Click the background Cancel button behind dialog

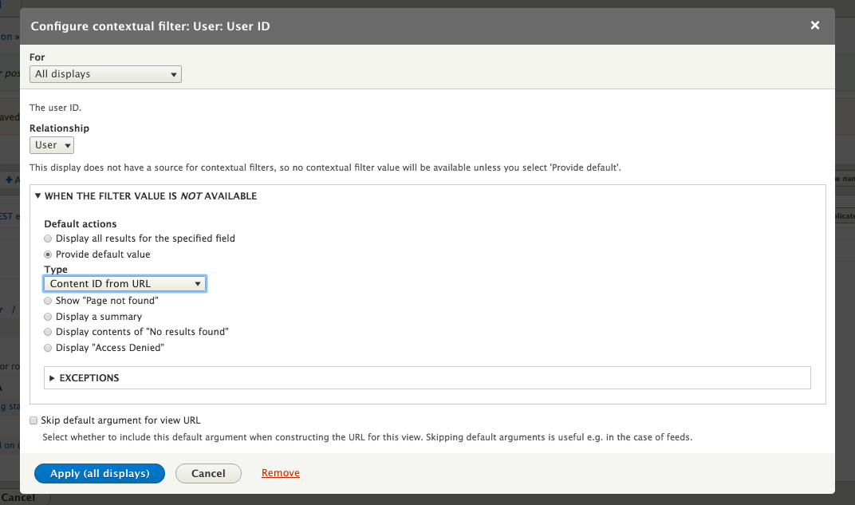(18, 498)
